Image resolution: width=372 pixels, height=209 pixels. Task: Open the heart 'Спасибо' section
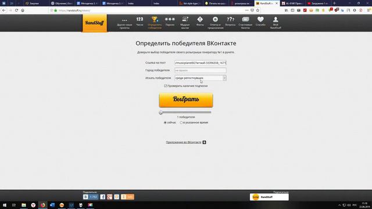tap(260, 21)
